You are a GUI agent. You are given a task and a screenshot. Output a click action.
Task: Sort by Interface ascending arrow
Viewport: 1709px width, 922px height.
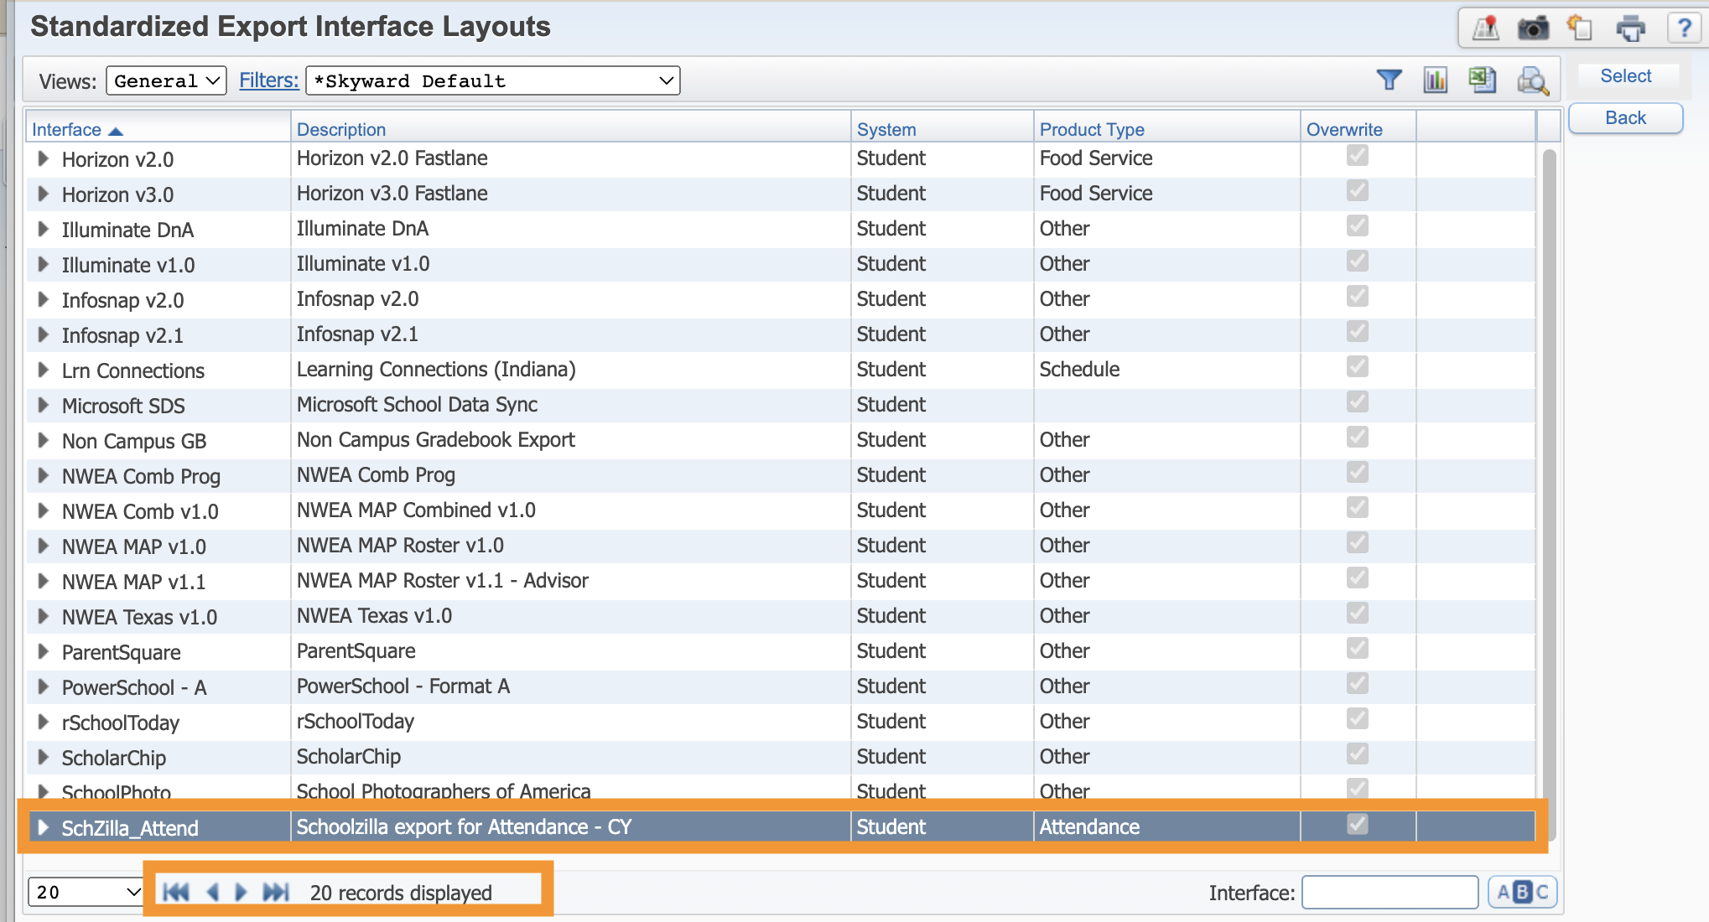tap(116, 131)
